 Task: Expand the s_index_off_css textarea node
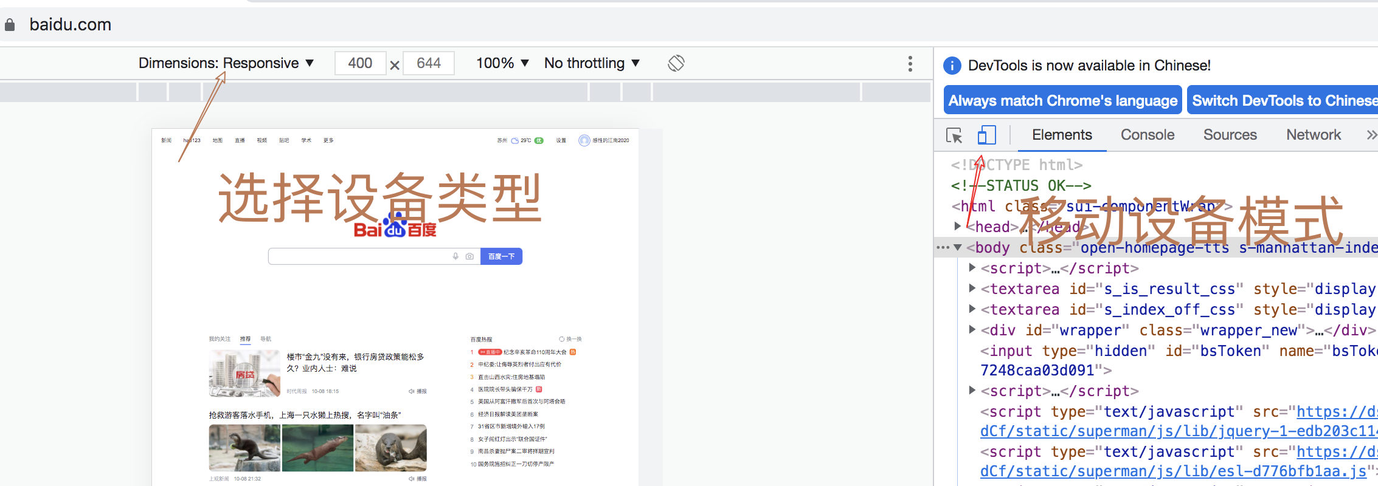pyautogui.click(x=972, y=309)
